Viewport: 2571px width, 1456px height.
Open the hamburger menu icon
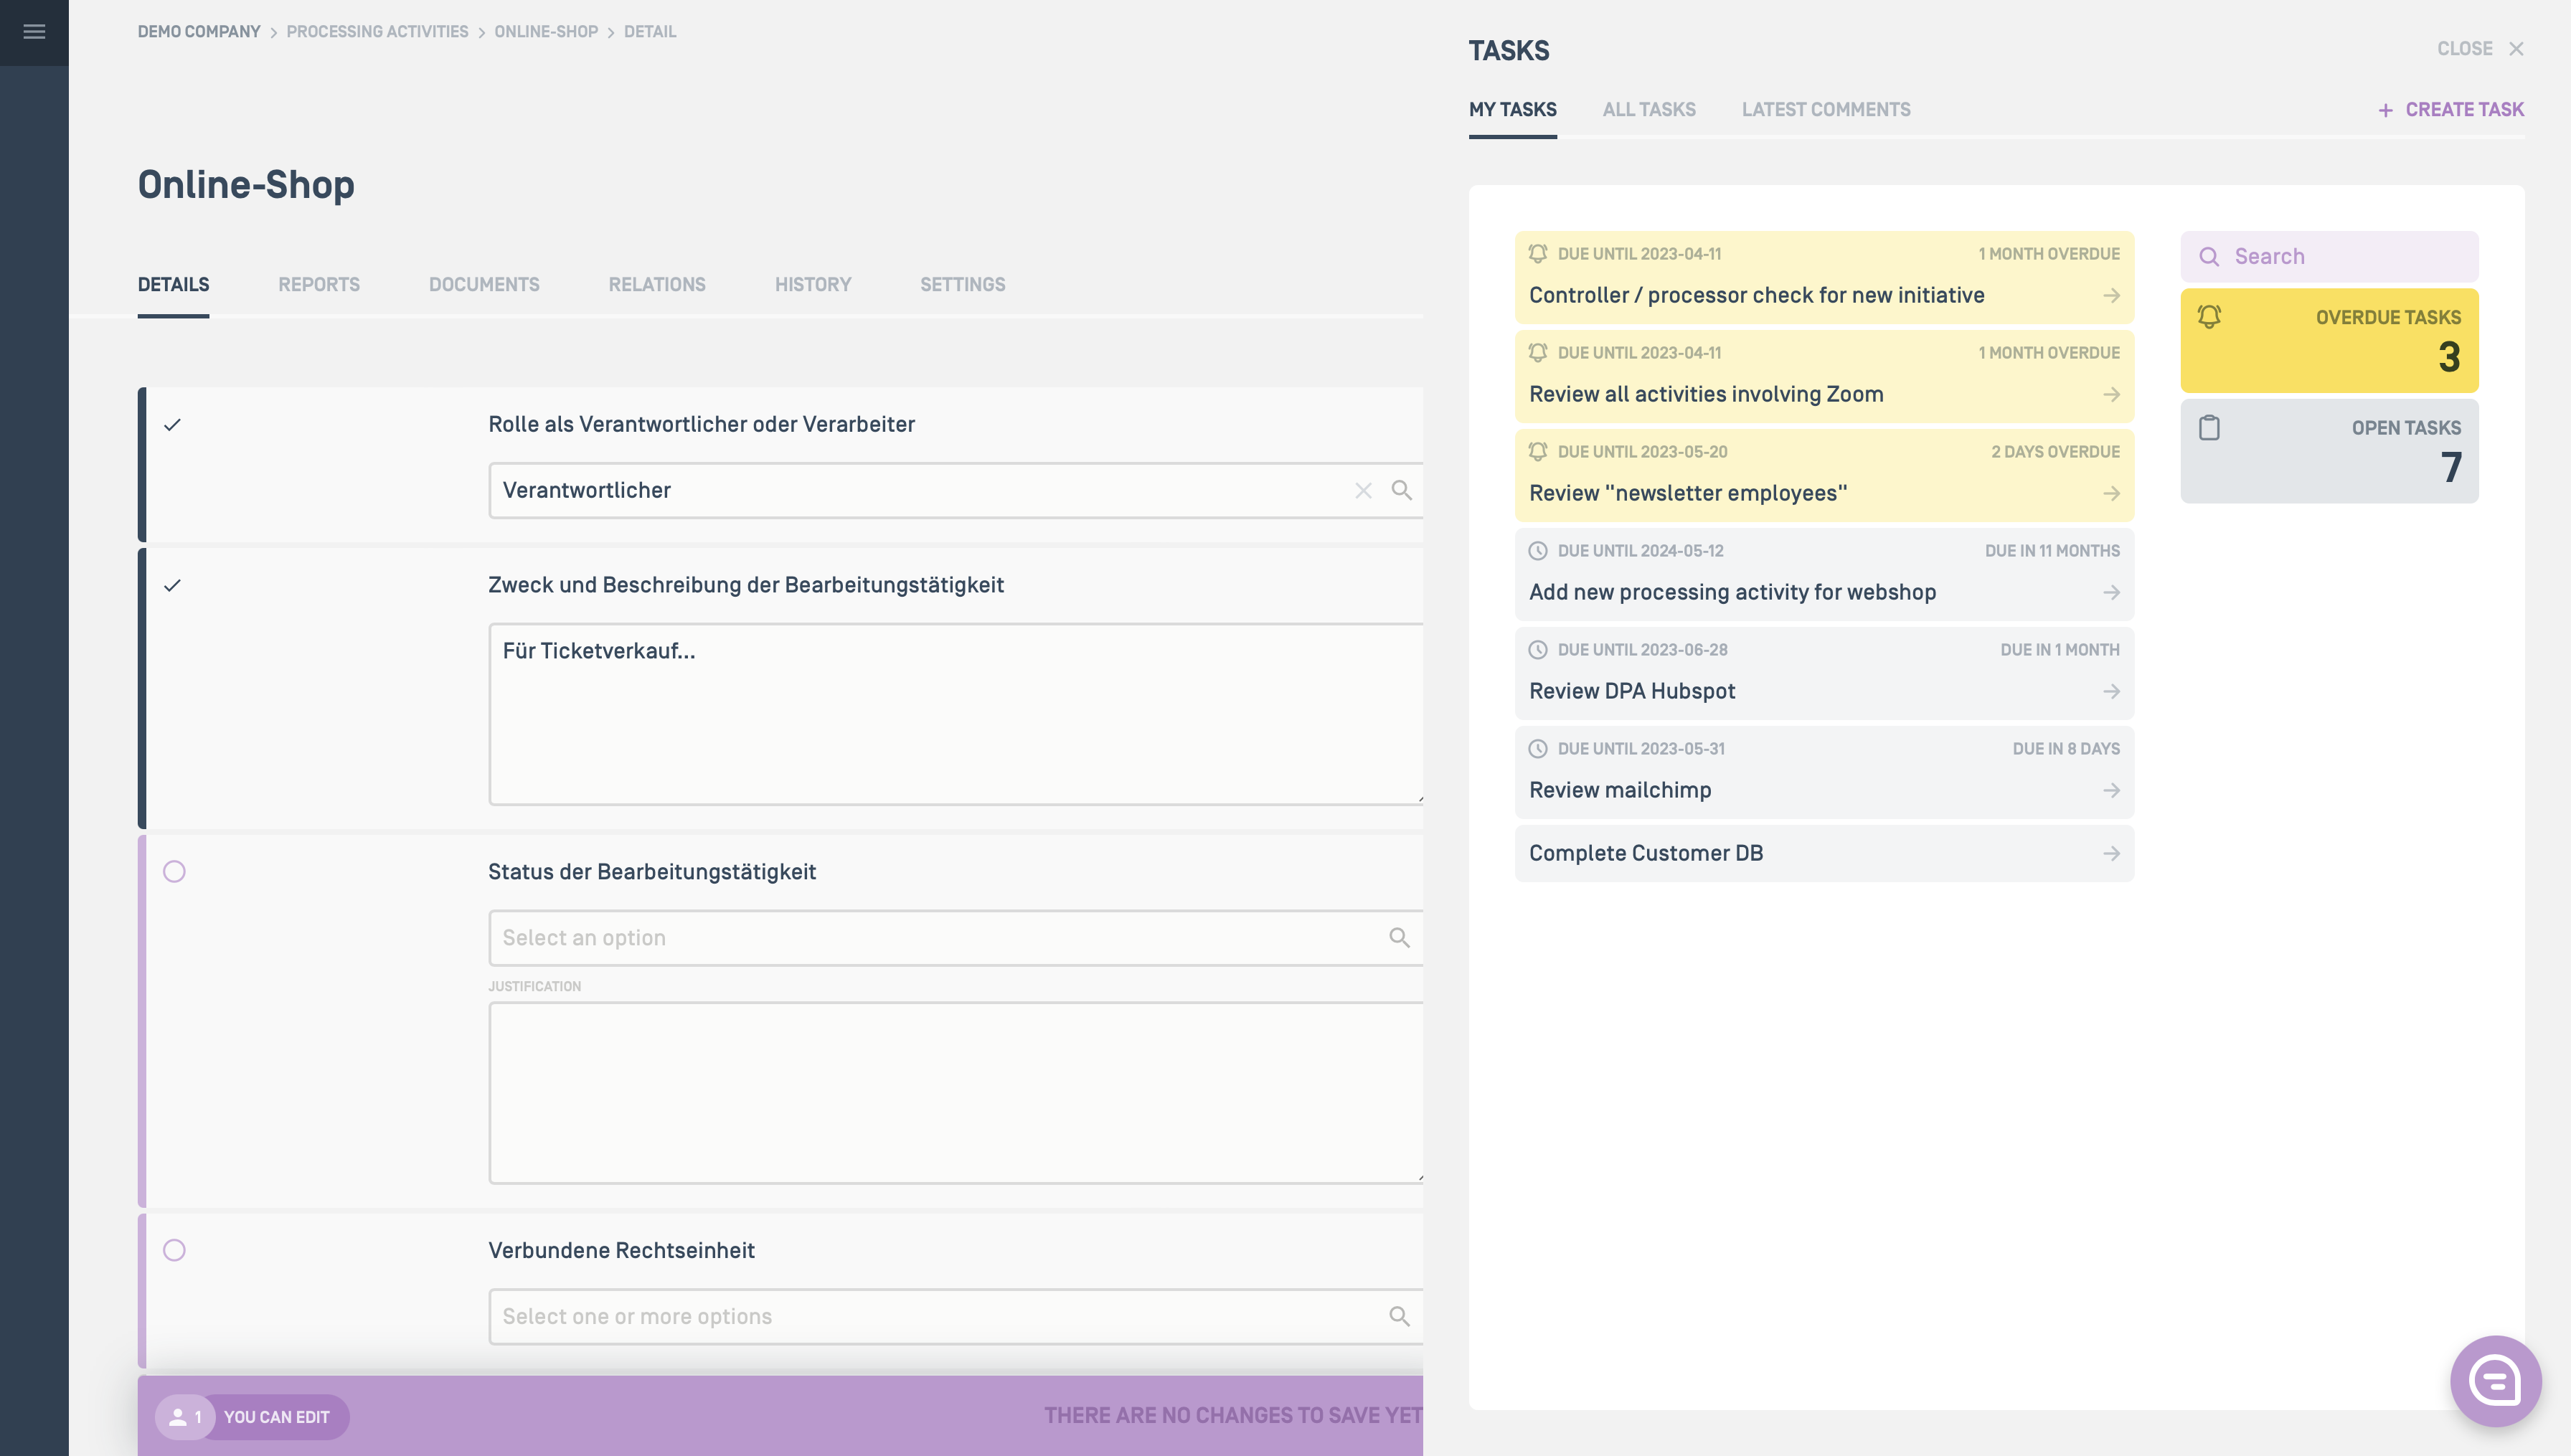(34, 32)
